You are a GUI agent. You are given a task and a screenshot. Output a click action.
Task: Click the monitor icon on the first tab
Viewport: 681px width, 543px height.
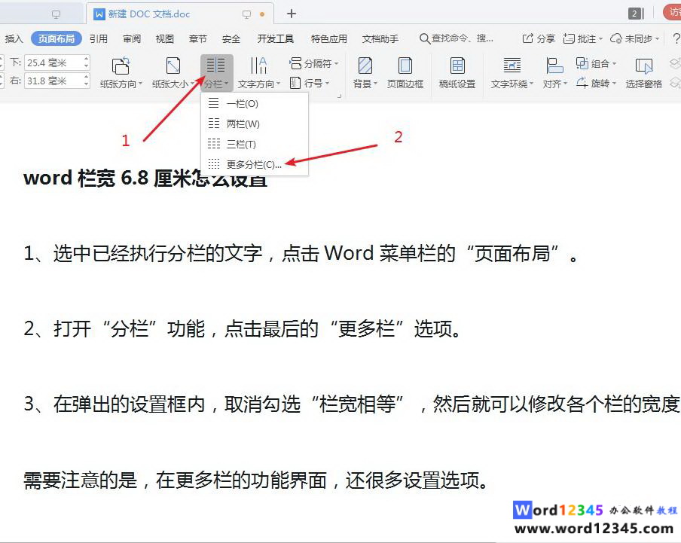[x=56, y=14]
